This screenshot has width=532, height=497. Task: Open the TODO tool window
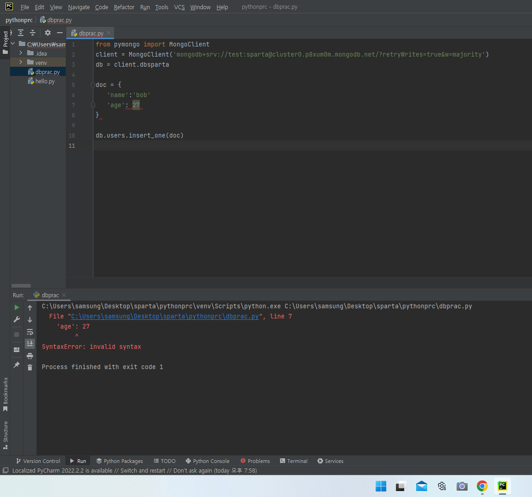[x=165, y=461]
